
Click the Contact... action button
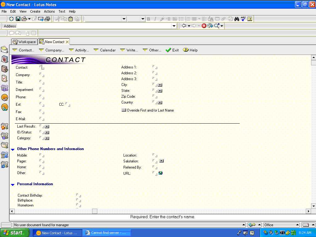[23, 50]
